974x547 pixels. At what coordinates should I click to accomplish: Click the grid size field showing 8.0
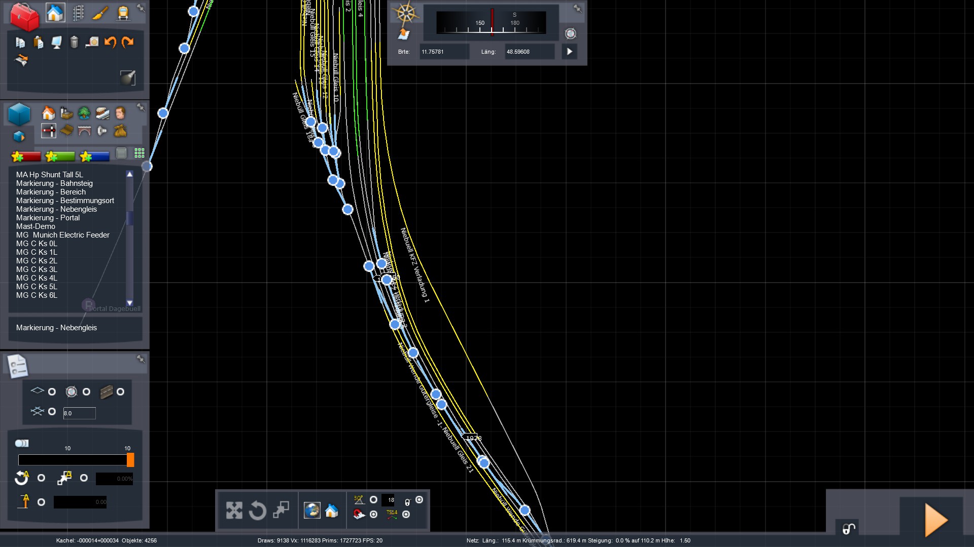coord(79,413)
